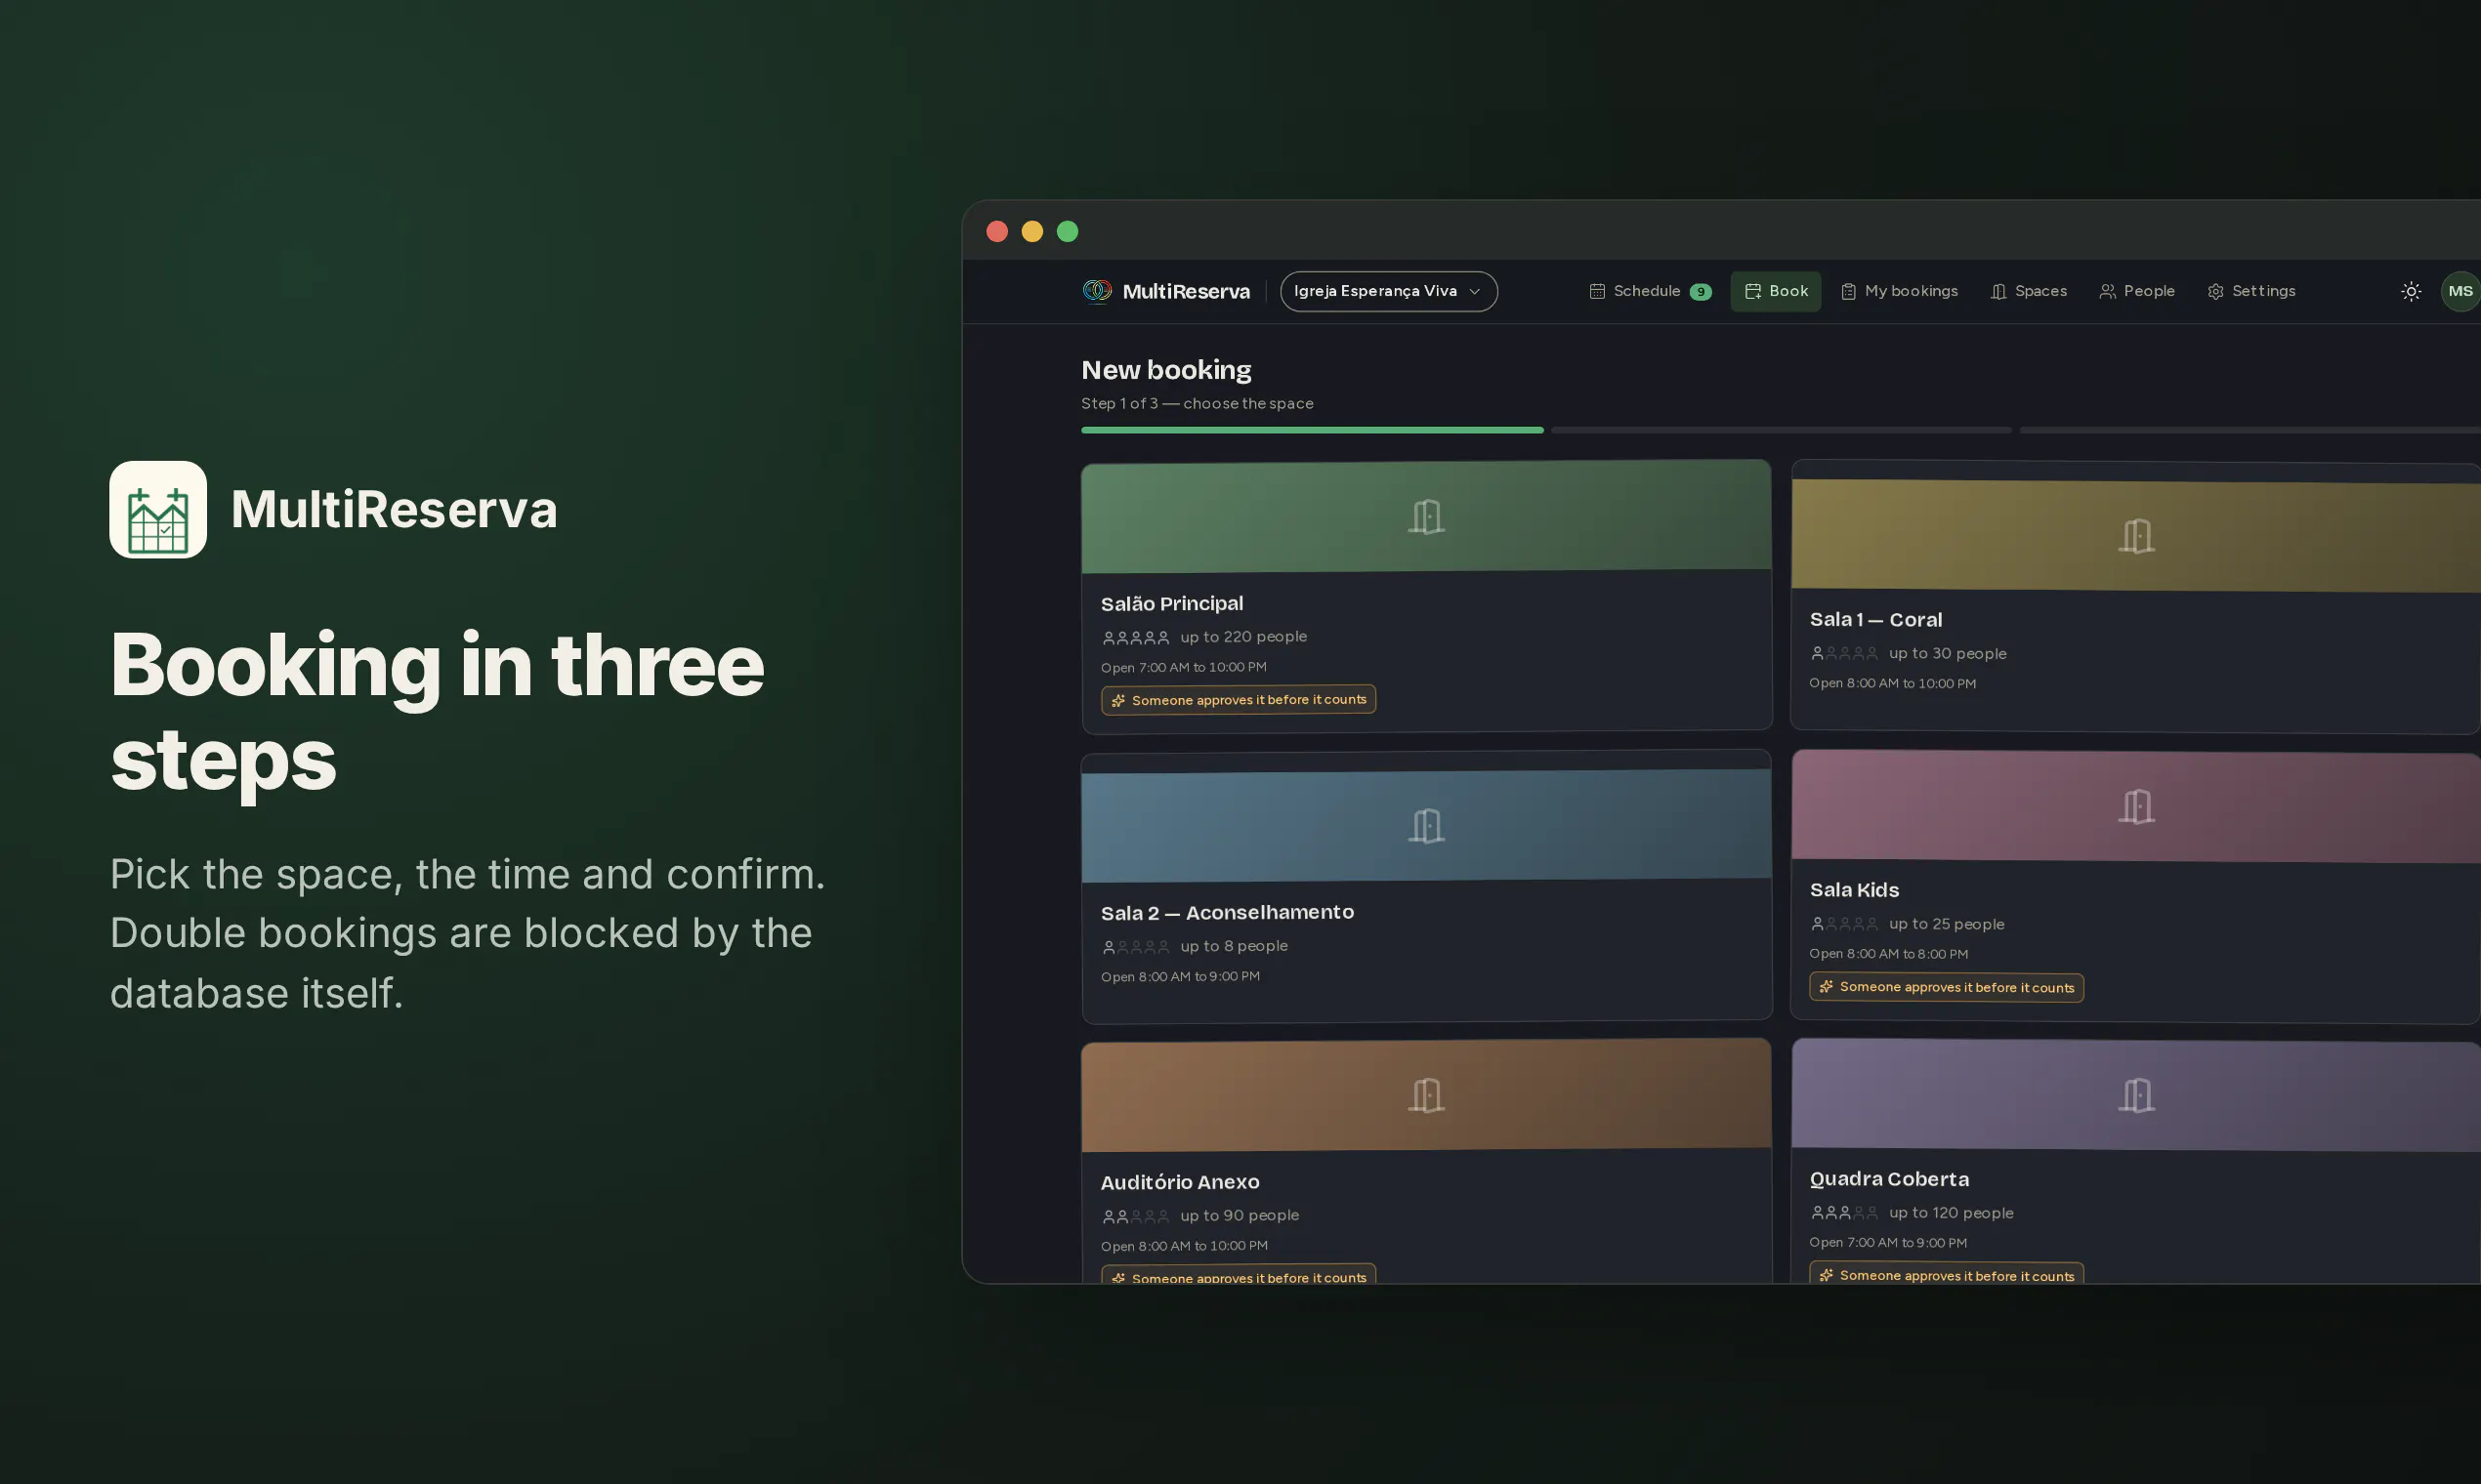The width and height of the screenshot is (2481, 1484).
Task: Click the MultiReserva logo in the navbar
Action: [x=1165, y=291]
